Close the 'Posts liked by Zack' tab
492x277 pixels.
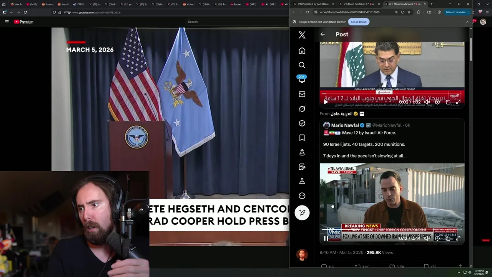tap(333, 4)
